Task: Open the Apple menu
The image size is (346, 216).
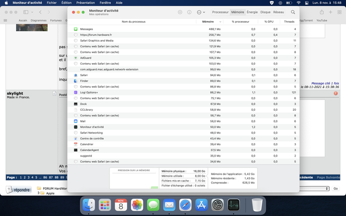Action: pos(6,3)
